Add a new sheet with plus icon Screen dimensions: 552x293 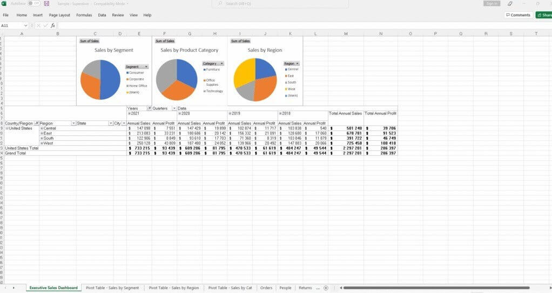coord(326,288)
